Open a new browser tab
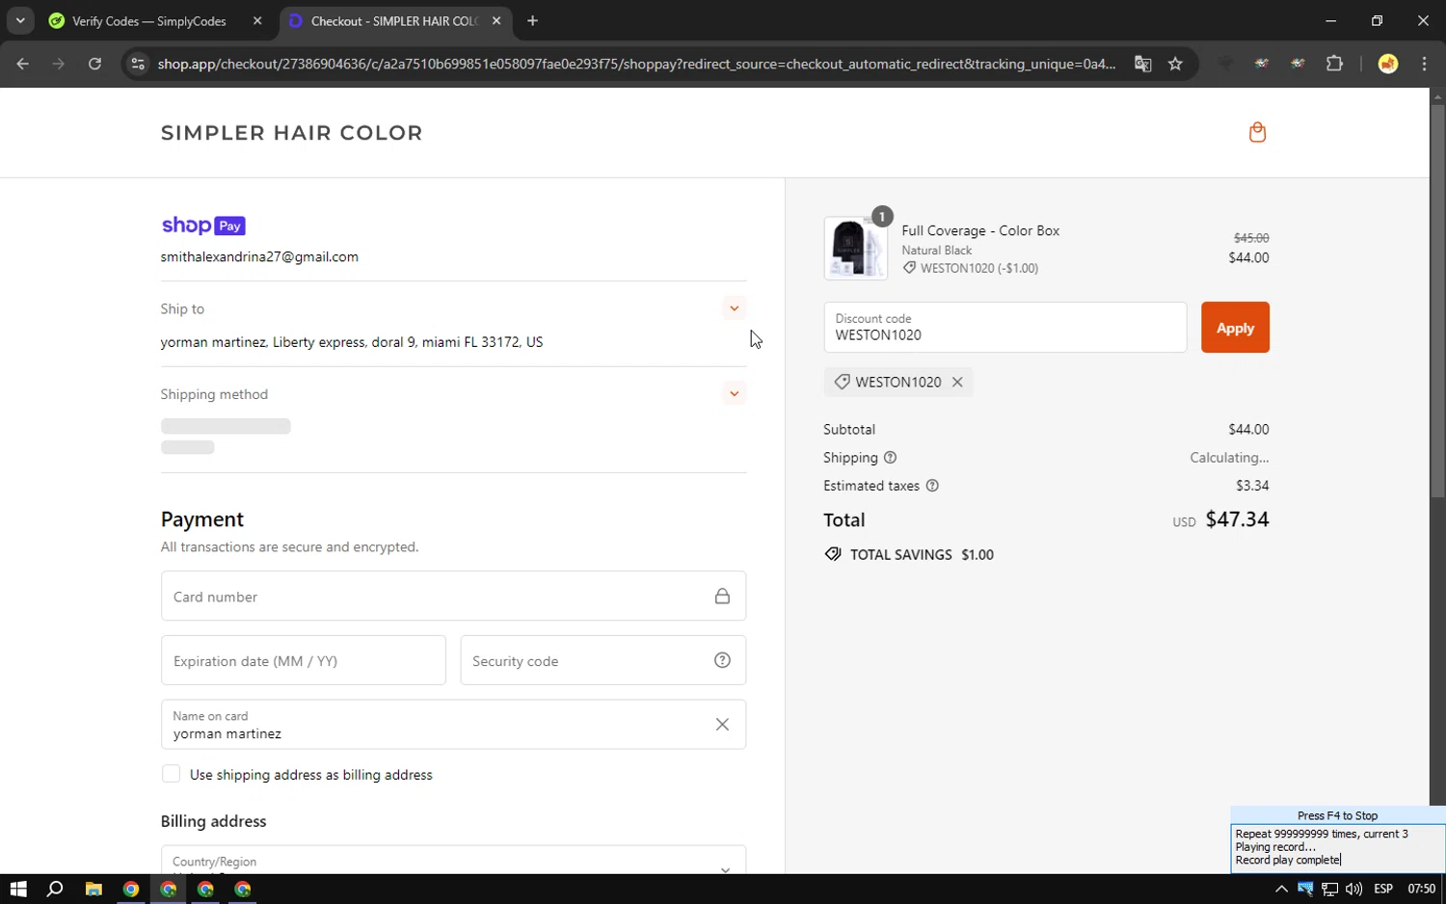Viewport: 1446px width, 904px height. pos(532,21)
